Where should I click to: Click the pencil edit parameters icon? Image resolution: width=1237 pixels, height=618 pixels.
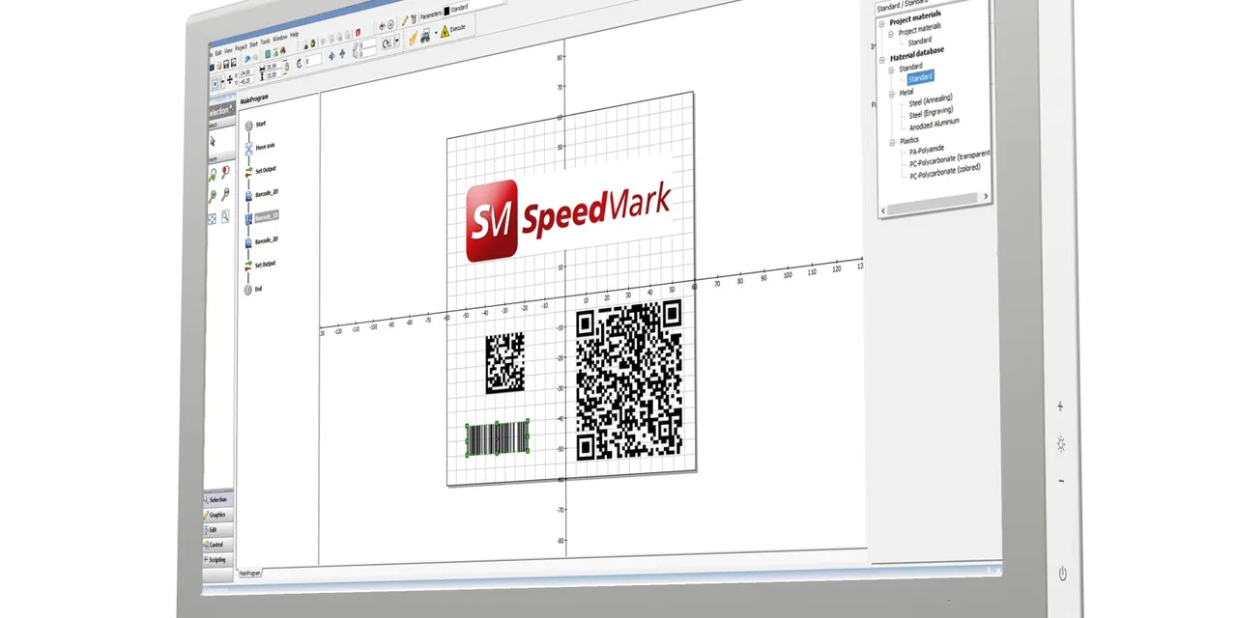[404, 22]
